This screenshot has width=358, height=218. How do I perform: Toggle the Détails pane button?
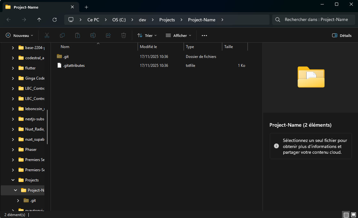342,36
